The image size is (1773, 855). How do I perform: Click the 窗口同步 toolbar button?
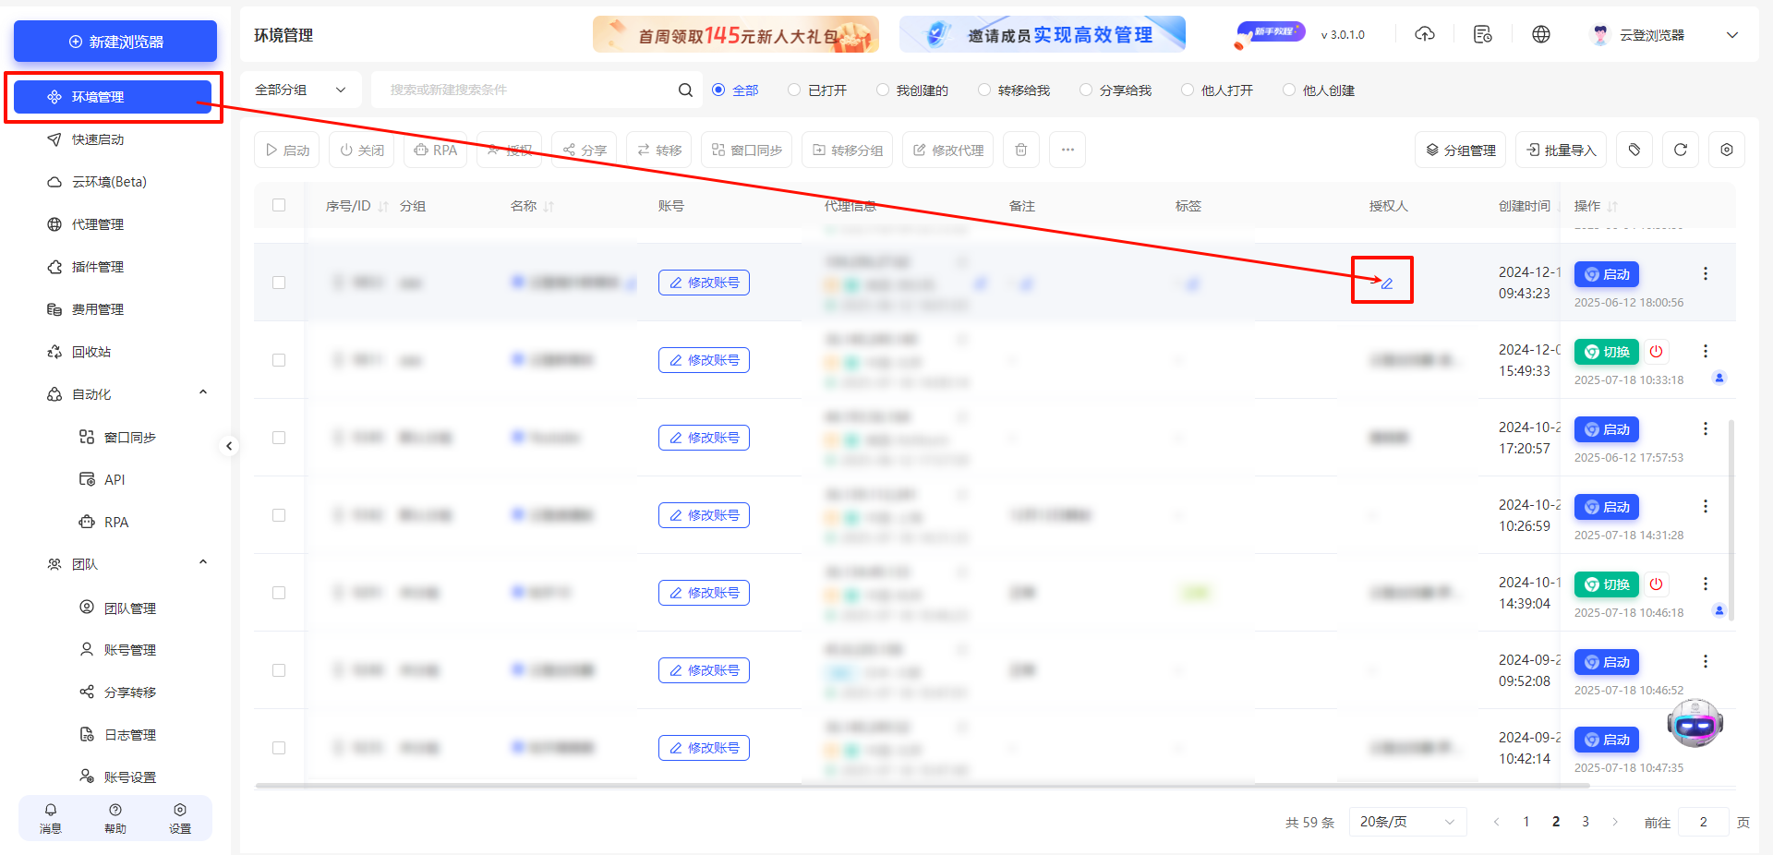coord(747,150)
